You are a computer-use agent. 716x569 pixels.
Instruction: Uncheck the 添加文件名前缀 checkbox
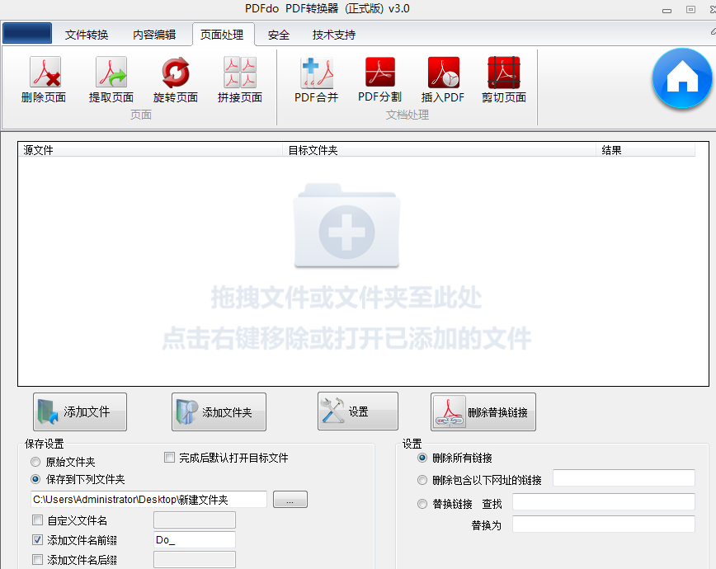click(x=37, y=540)
